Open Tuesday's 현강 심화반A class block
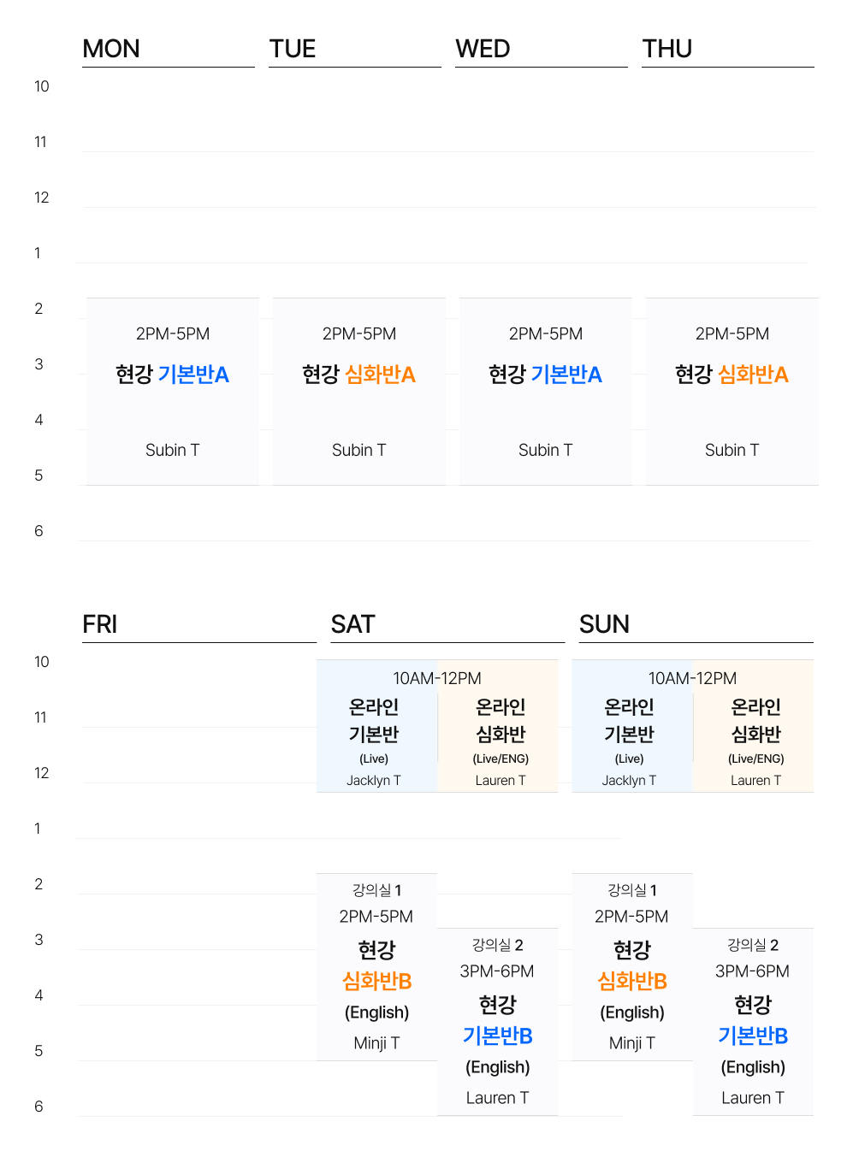Screen dimensions: 853x1151 pyautogui.click(x=358, y=391)
